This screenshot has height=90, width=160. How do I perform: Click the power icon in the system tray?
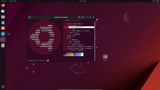[158, 1]
